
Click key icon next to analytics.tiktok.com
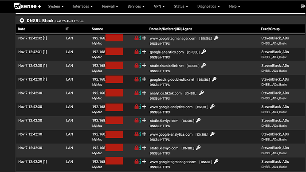coord(202,93)
